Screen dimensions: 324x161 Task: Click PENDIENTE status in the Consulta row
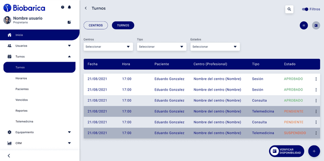[293, 122]
